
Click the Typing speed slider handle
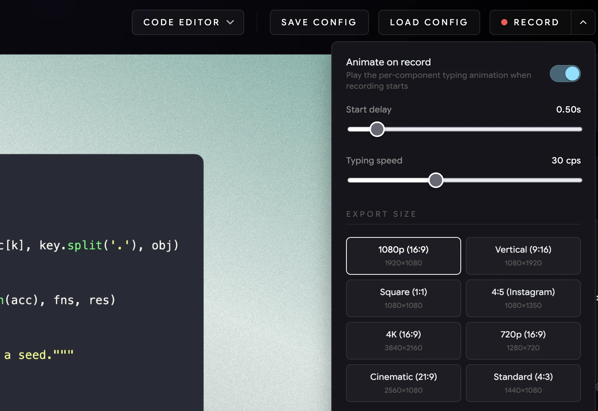(x=436, y=180)
